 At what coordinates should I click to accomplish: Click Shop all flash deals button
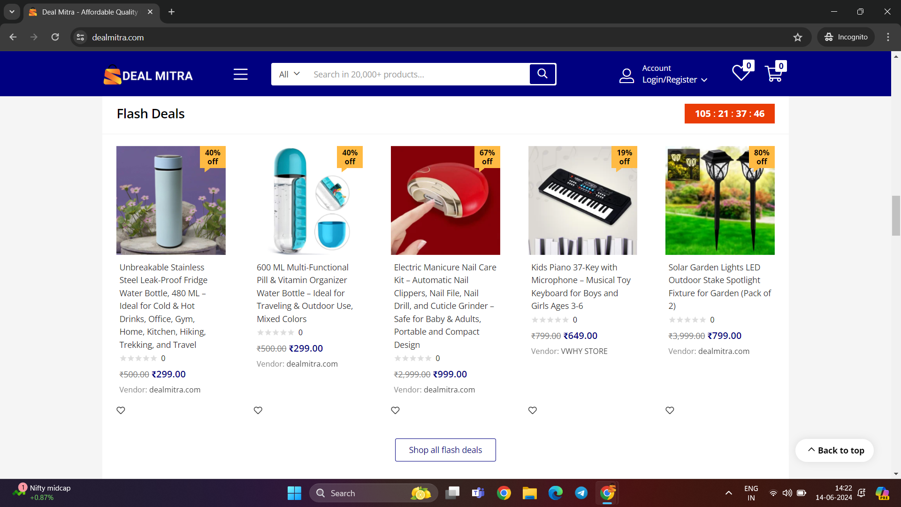pos(445,450)
